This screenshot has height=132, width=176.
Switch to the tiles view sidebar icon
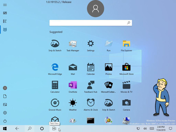(5, 13)
